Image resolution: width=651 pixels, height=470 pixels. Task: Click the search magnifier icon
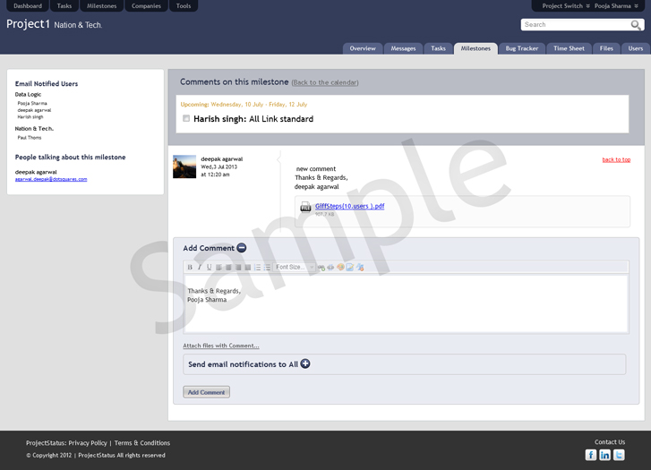[x=636, y=25]
